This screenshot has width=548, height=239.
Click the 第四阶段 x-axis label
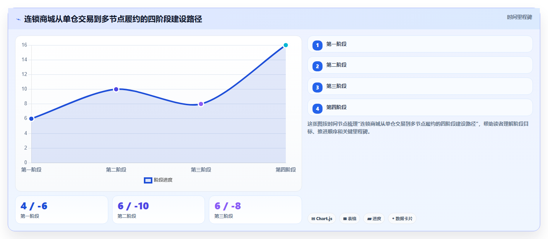286,170
